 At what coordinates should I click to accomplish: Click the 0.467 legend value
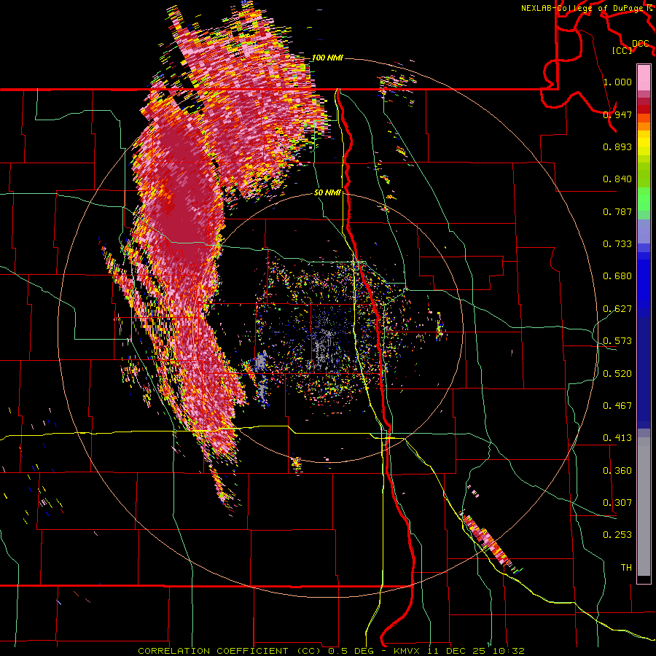617,406
